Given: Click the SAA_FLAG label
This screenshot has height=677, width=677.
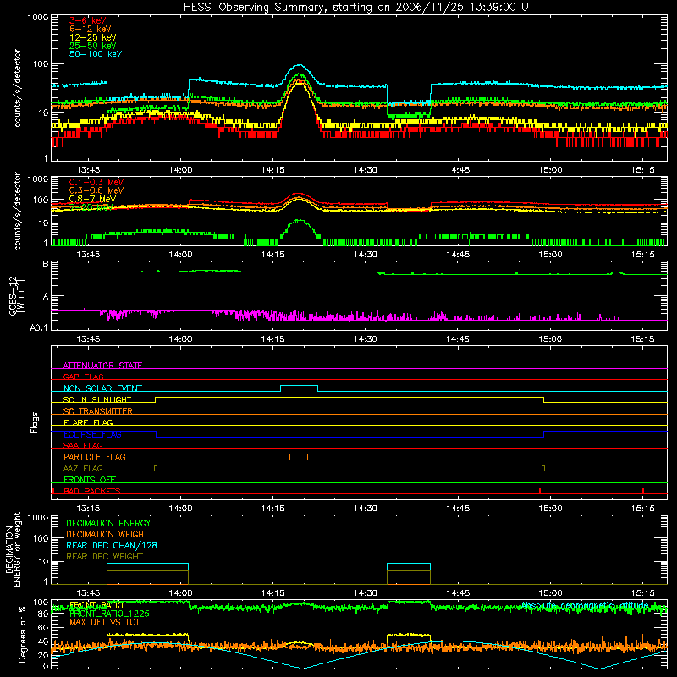Looking at the screenshot, I should click(83, 445).
